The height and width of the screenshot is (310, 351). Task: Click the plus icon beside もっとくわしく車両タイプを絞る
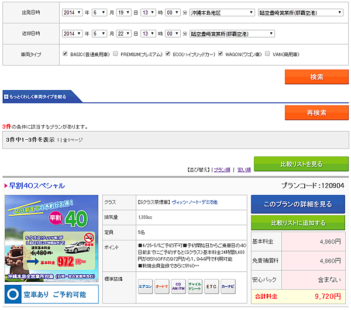6,97
